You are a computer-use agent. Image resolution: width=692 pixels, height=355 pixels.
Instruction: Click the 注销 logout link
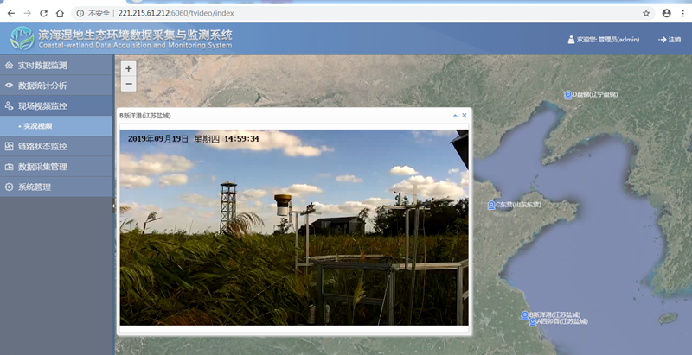(x=669, y=40)
